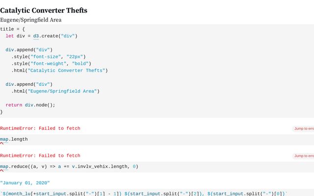This screenshot has height=196, width=314.
Task: Open the underlined d3 reference in code
Action: point(36,36)
